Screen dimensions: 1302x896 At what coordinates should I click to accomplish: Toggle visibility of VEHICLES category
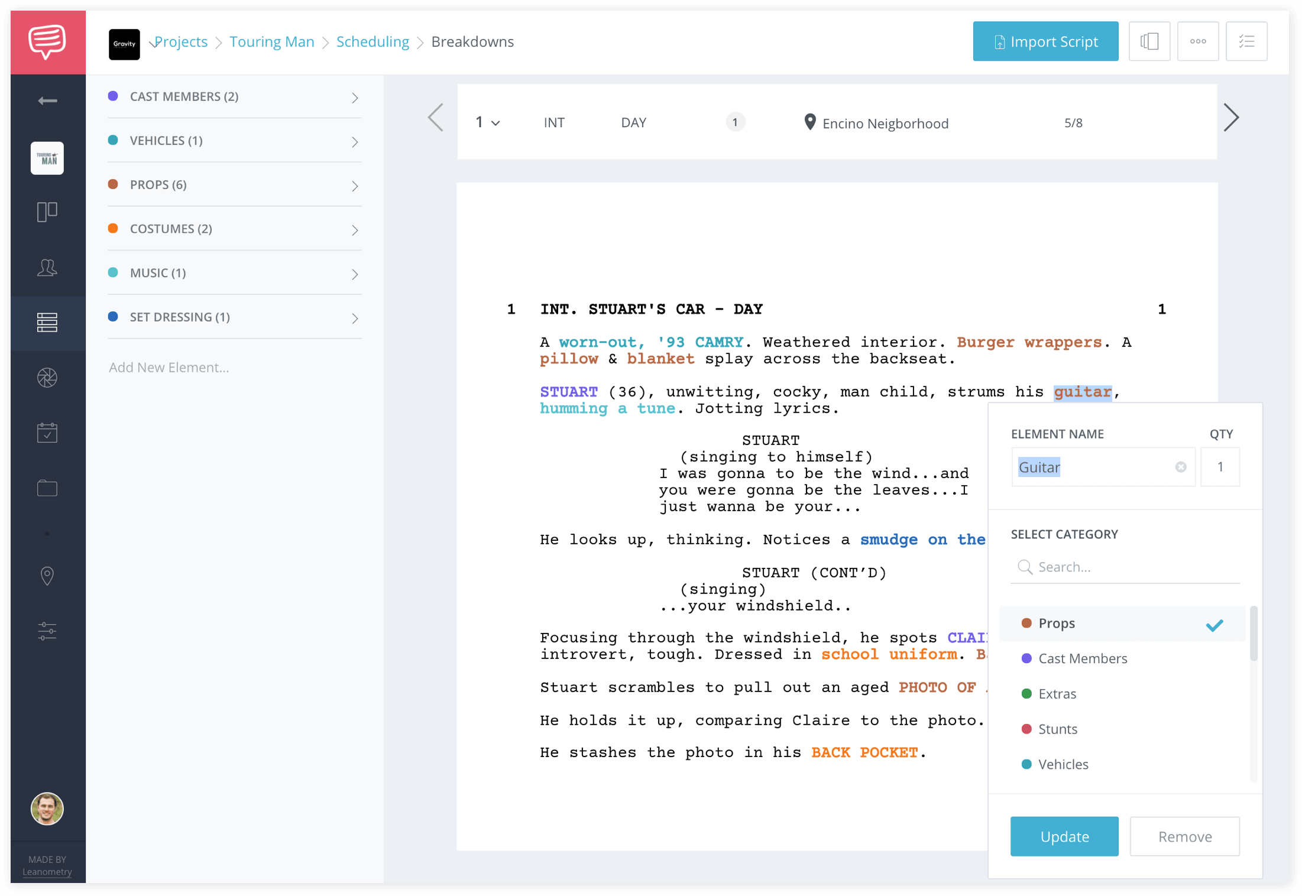(x=354, y=141)
